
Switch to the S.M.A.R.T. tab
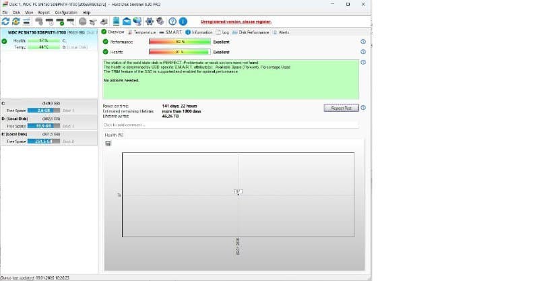coord(172,32)
